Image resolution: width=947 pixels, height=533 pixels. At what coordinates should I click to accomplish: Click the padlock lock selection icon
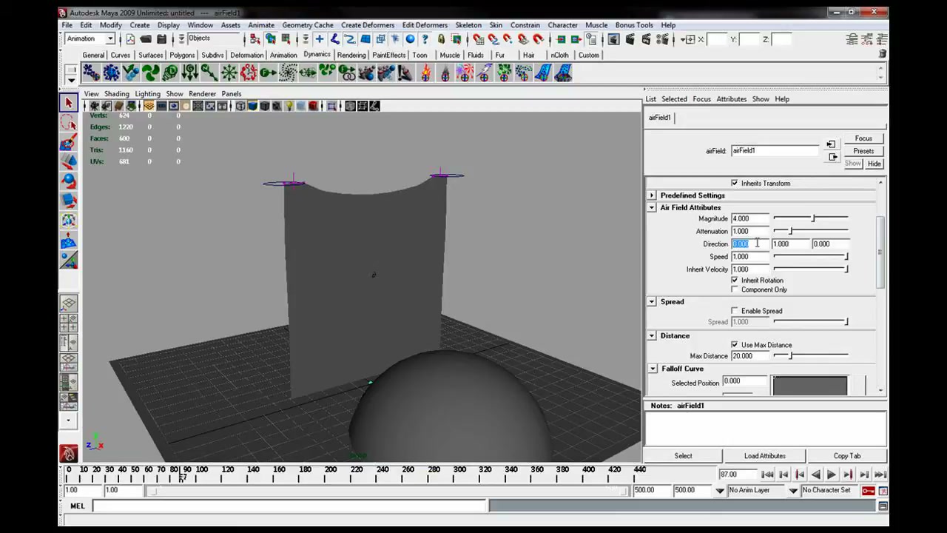point(441,38)
